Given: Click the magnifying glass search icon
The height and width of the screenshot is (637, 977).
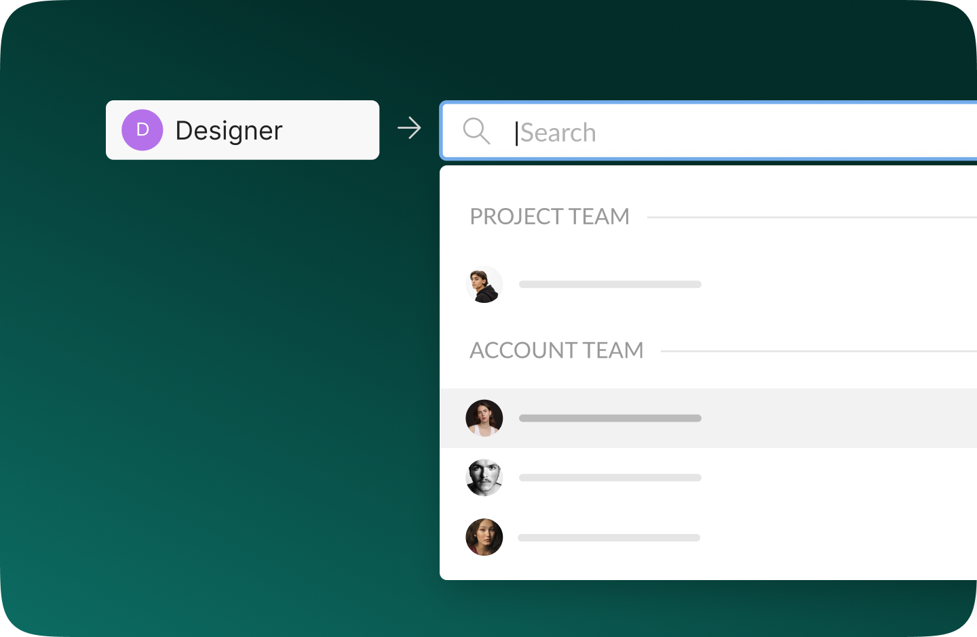Looking at the screenshot, I should [x=476, y=131].
